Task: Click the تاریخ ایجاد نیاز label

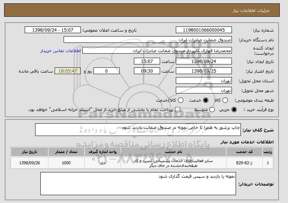Action: point(260,61)
